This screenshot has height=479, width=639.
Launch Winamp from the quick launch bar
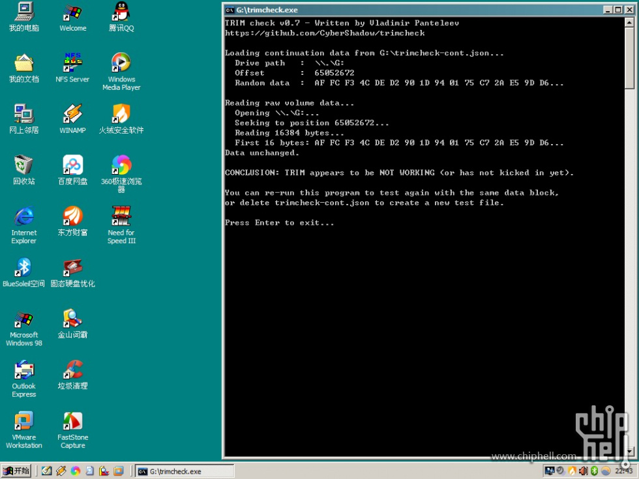[x=61, y=471]
